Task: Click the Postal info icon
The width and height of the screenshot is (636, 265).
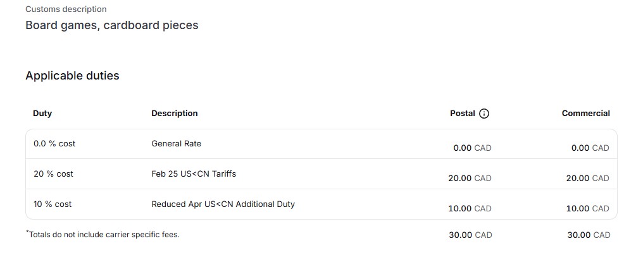Action: 484,114
